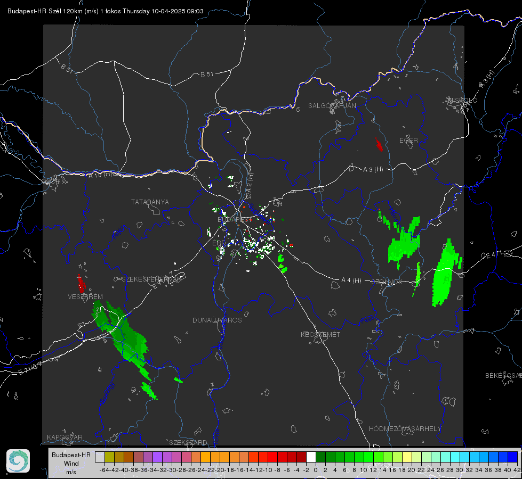522x479 pixels.
Task: Click the HÓDMEZŐVÁSÁRHELY city label
Action: coord(405,429)
